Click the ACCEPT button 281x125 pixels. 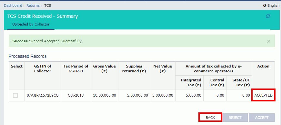262,118
